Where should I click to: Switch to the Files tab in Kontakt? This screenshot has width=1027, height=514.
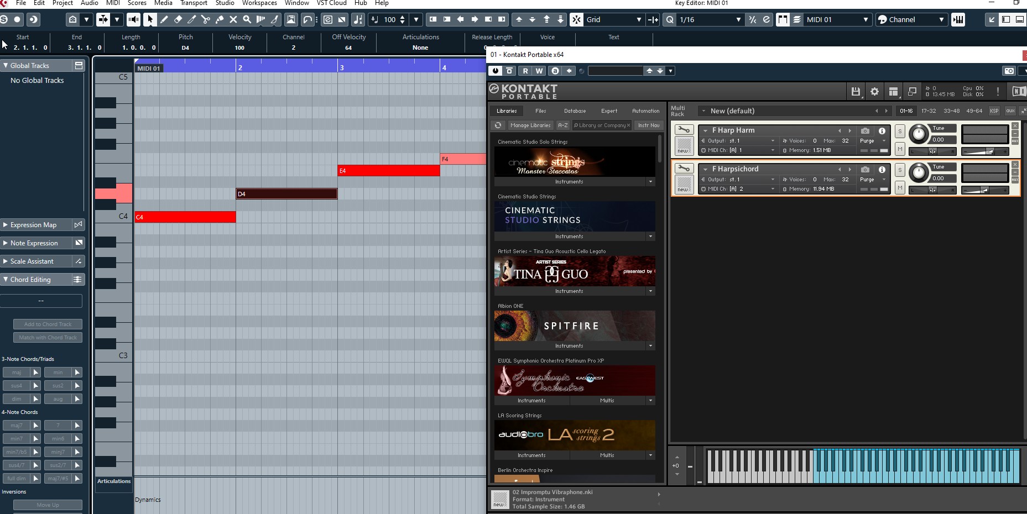point(541,111)
